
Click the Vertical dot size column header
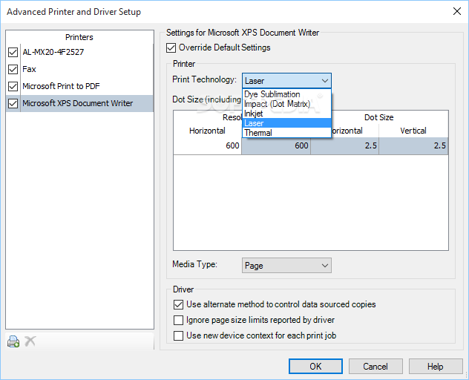point(413,131)
